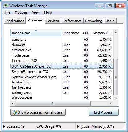Click the scroll up arrow of process list
The width and height of the screenshot is (128, 132).
pos(116,32)
